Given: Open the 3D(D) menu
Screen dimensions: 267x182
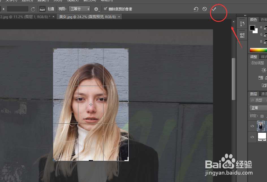Looking at the screenshot, I should point(57,1).
